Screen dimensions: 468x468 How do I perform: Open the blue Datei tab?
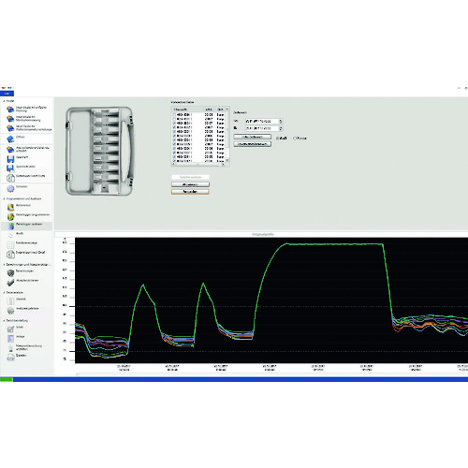pyautogui.click(x=7, y=94)
